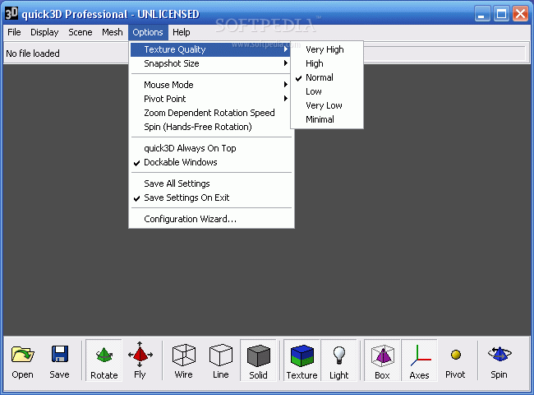Screen dimensions: 534x395
Task: Select Minimal texture quality
Action: point(327,119)
